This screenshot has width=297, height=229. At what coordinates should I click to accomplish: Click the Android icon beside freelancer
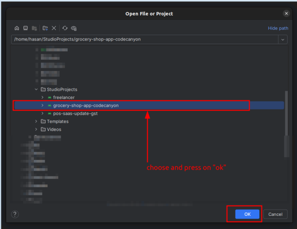click(49, 97)
